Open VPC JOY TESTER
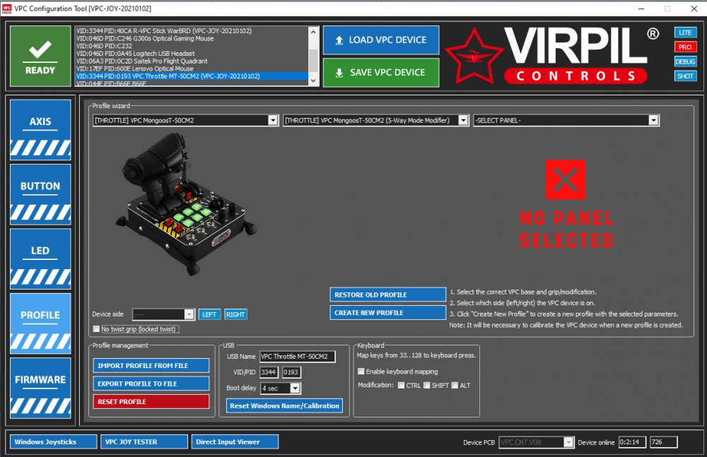 144,441
